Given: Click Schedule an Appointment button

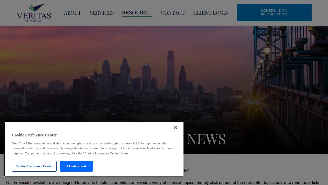Looking at the screenshot, I should click(274, 13).
